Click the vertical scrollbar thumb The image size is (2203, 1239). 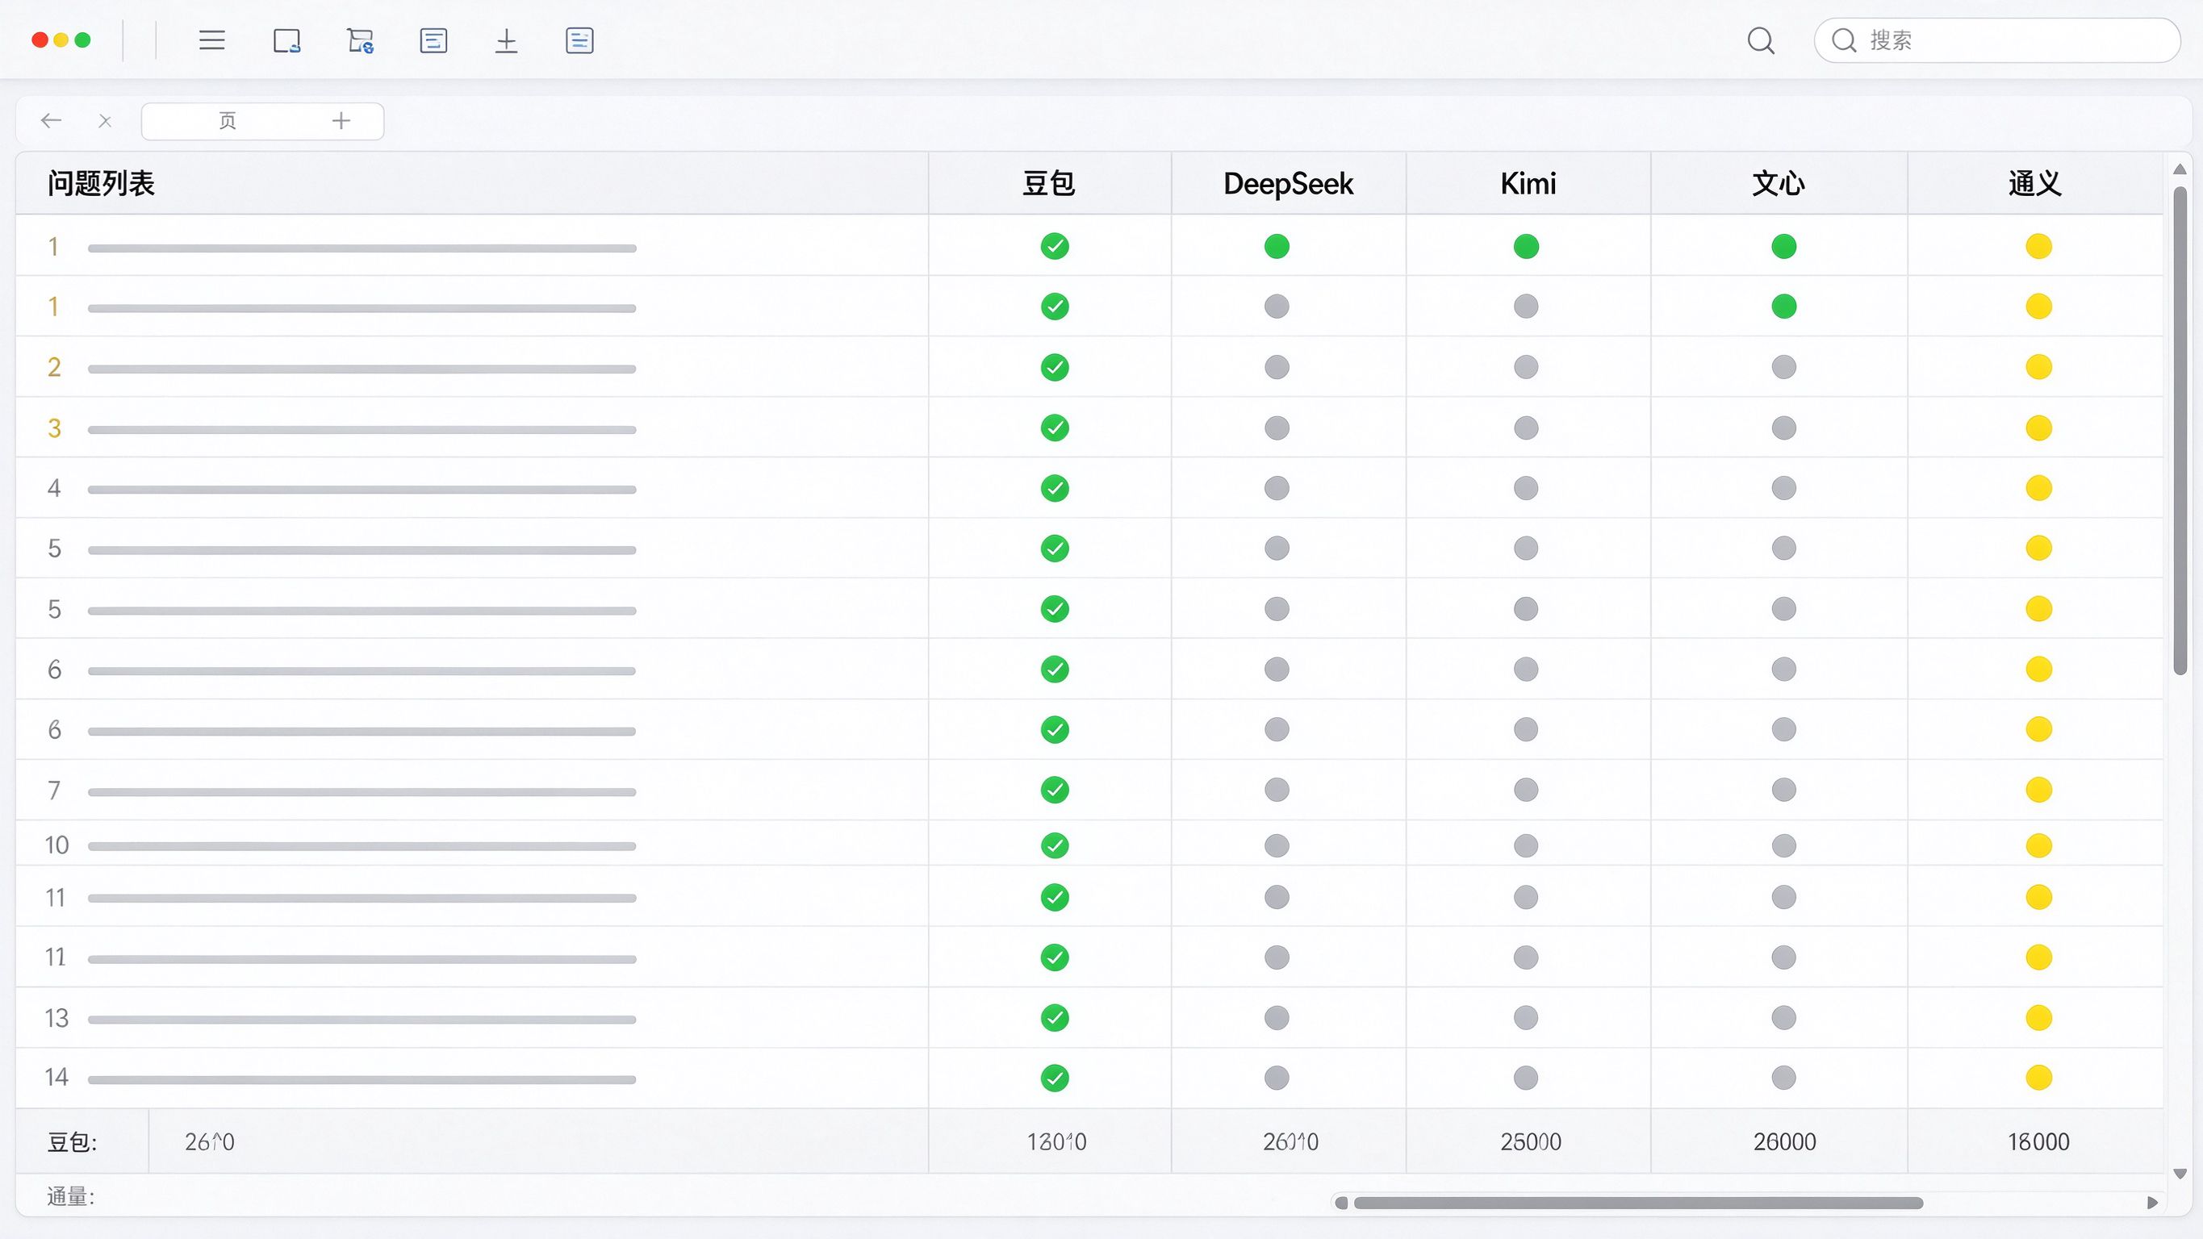(x=2180, y=431)
